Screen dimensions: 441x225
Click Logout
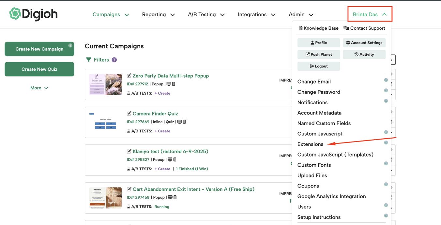319,66
